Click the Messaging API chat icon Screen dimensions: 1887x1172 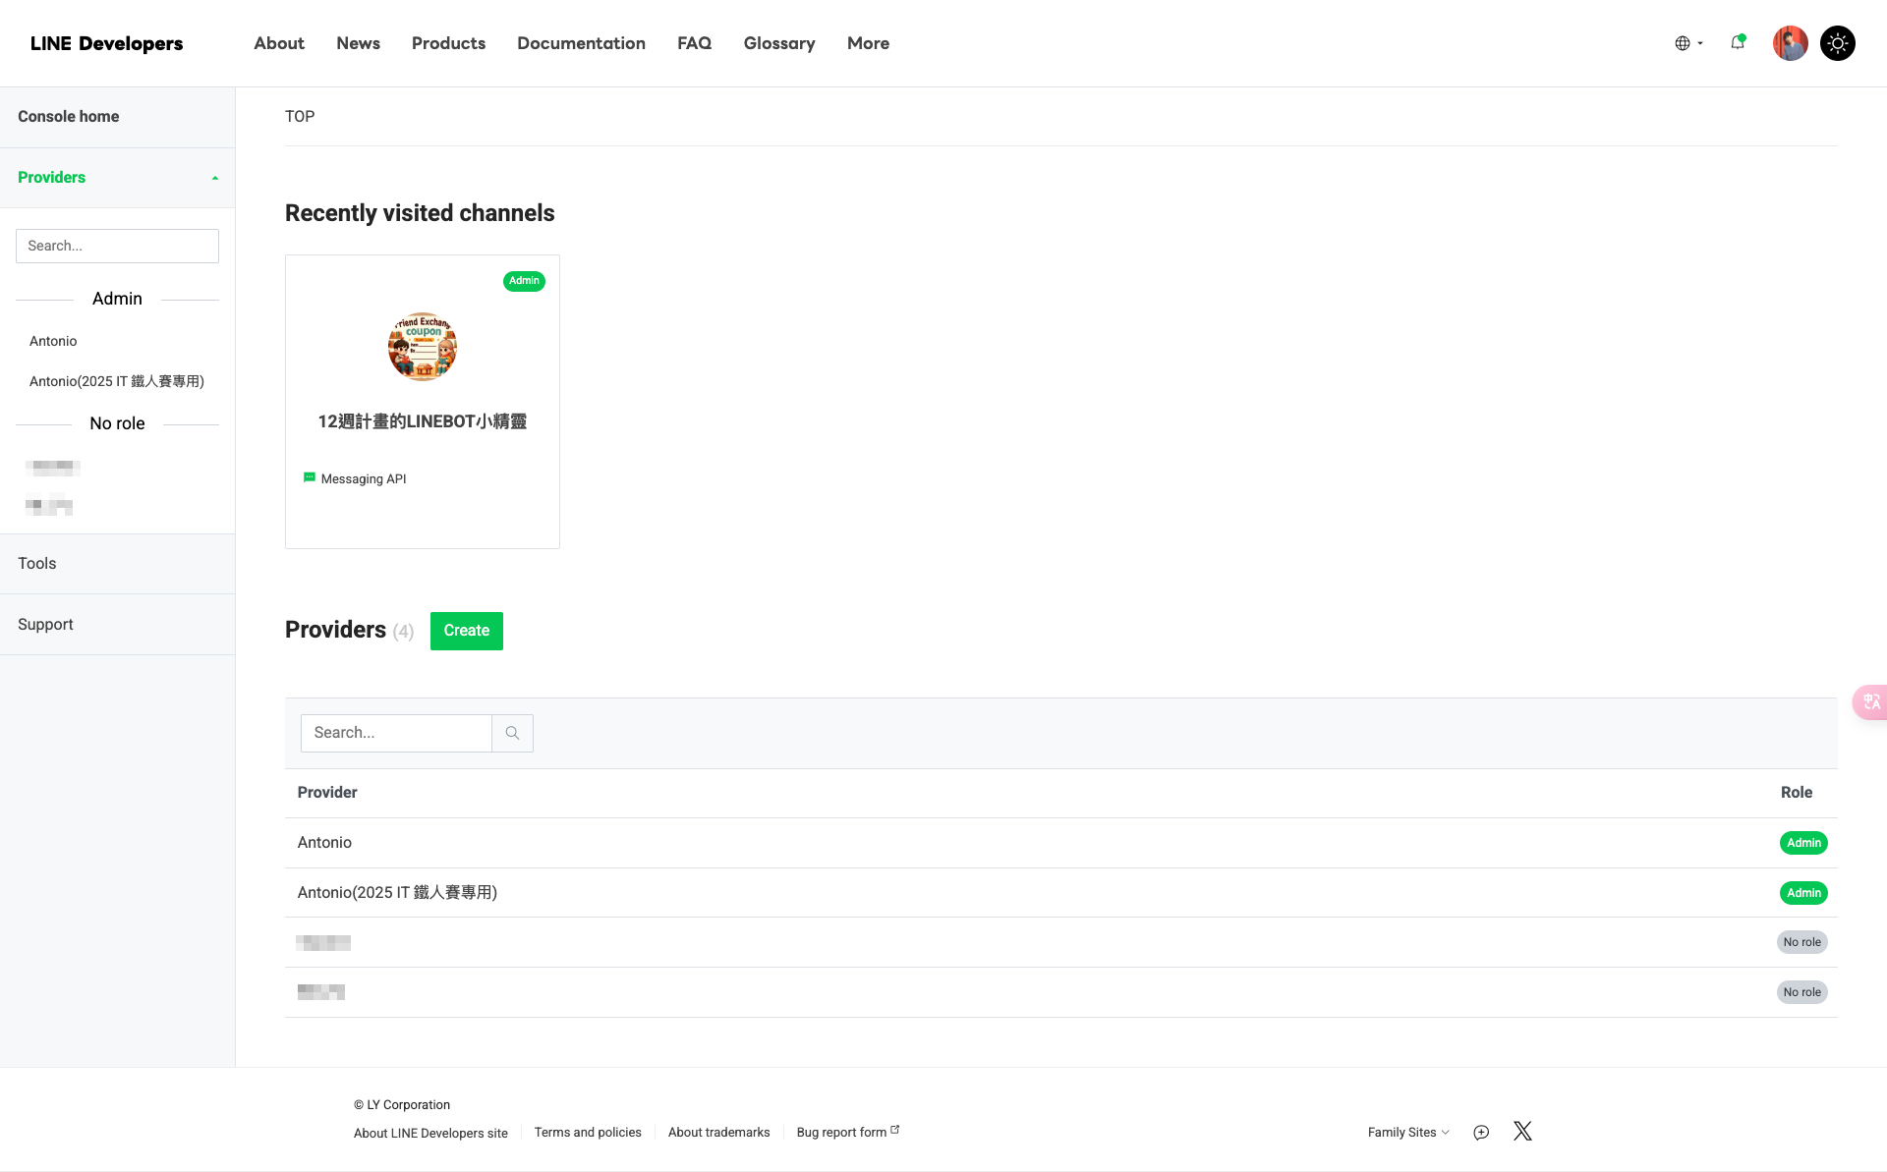click(310, 477)
